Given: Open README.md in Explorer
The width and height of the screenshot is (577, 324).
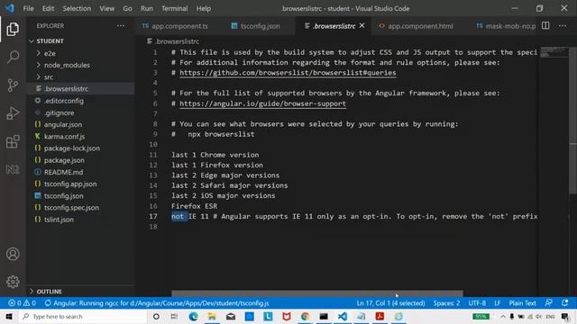Looking at the screenshot, I should point(64,172).
